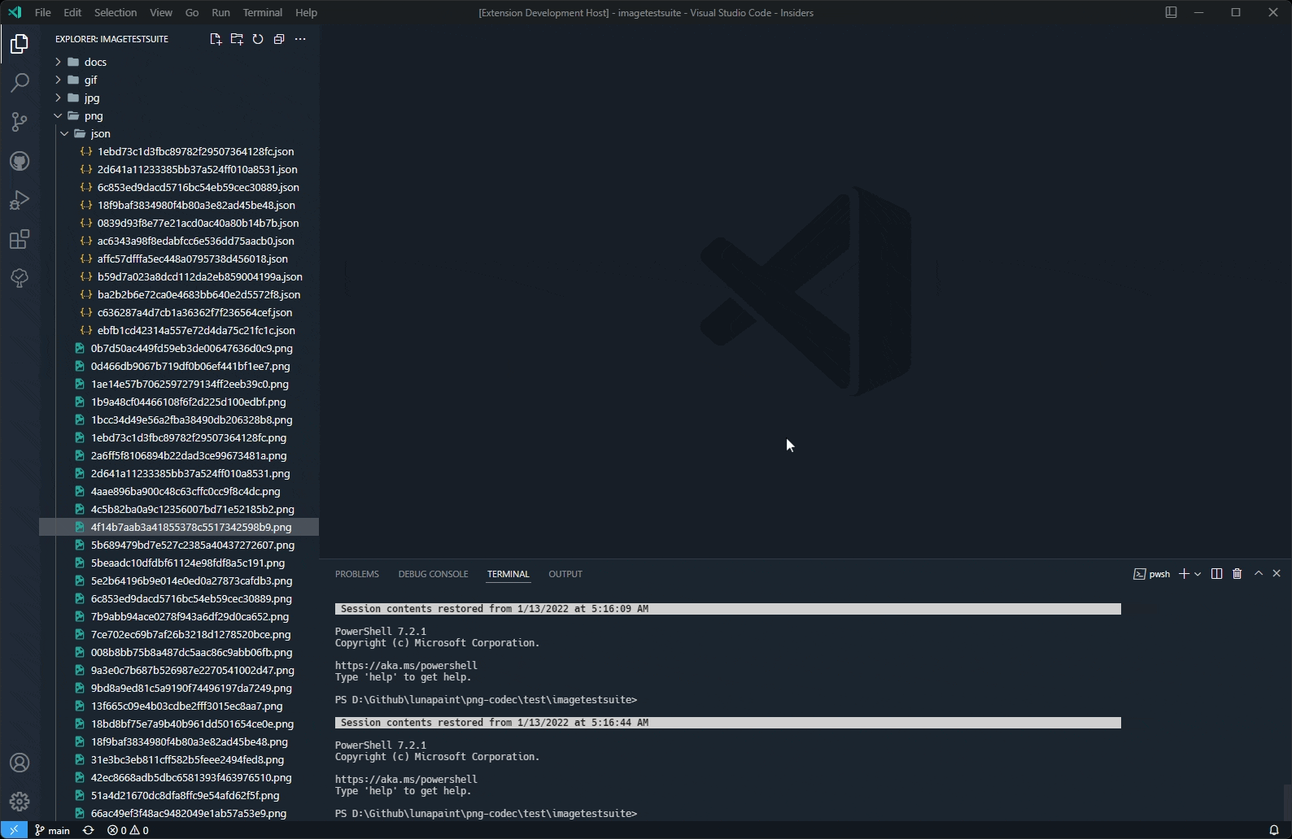This screenshot has width=1292, height=839.
Task: Open the Help menu
Action: point(306,12)
